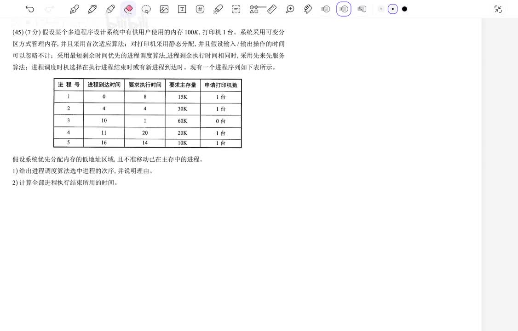Select the pink eraser tool
The image size is (518, 331).
click(x=128, y=9)
